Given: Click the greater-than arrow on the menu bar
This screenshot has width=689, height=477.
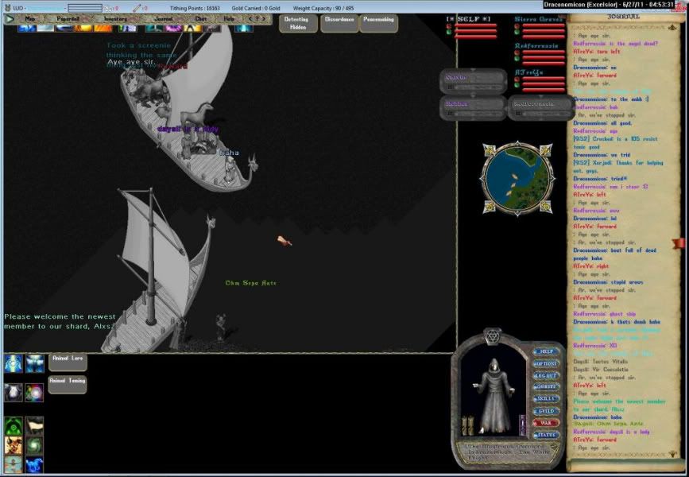Looking at the screenshot, I should 264,19.
